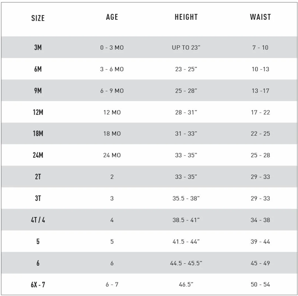Select the 0 - 3 MO age cell

(x=112, y=47)
